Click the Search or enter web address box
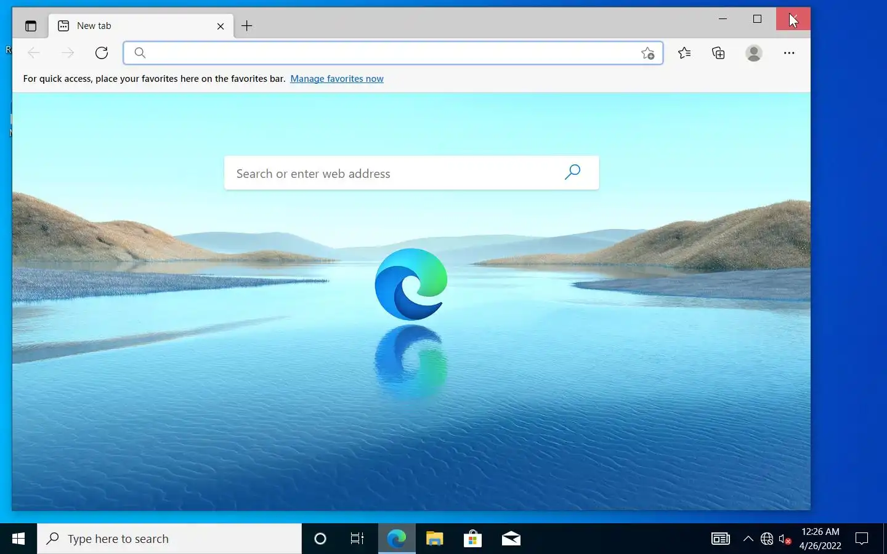 [x=411, y=173]
